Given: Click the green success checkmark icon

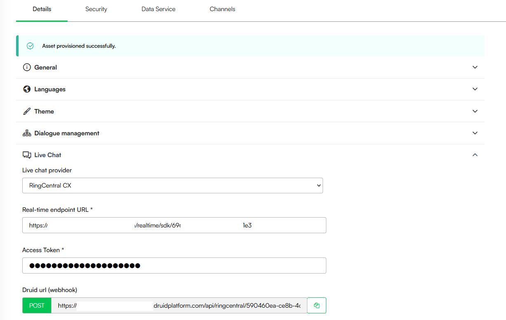Looking at the screenshot, I should click(x=30, y=46).
